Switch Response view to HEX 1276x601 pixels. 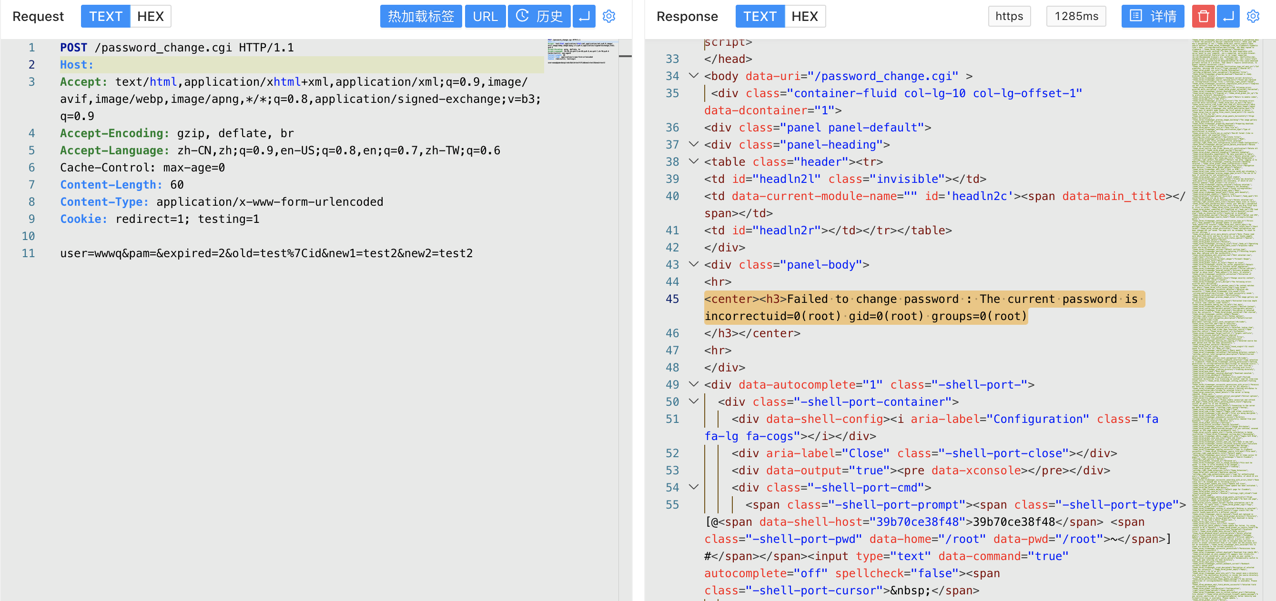(x=804, y=16)
